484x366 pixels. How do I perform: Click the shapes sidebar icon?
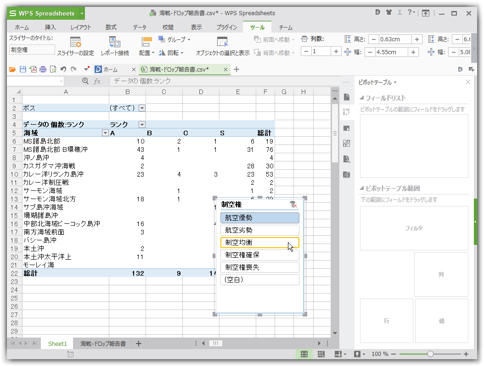pos(346,128)
